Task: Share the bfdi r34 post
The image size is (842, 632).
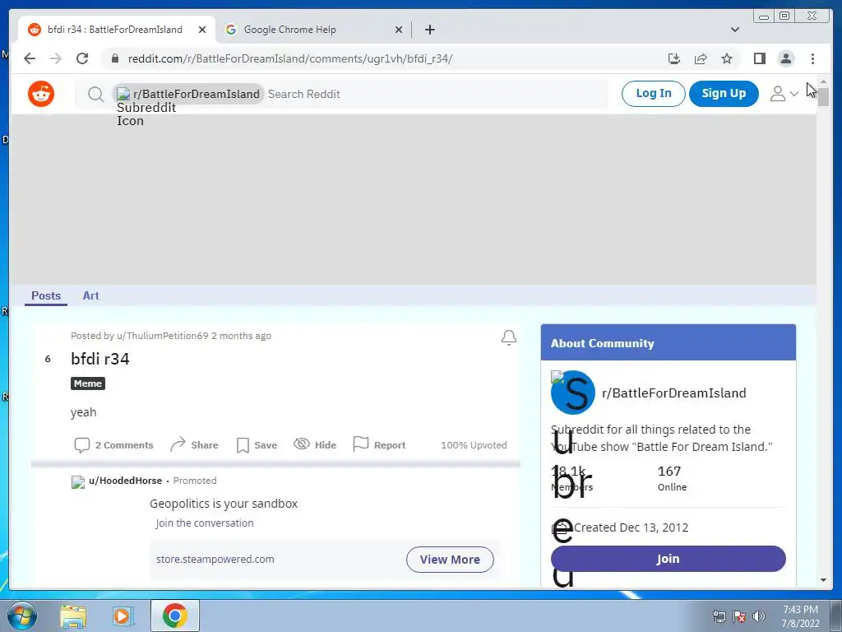Action: 194,445
